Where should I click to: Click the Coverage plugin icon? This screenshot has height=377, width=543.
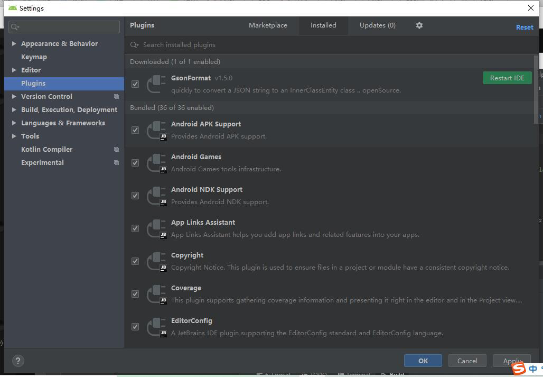pyautogui.click(x=156, y=294)
